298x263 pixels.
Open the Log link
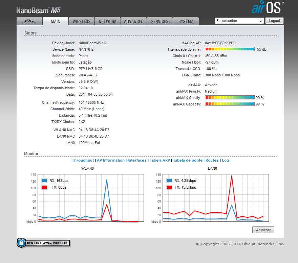(226, 160)
